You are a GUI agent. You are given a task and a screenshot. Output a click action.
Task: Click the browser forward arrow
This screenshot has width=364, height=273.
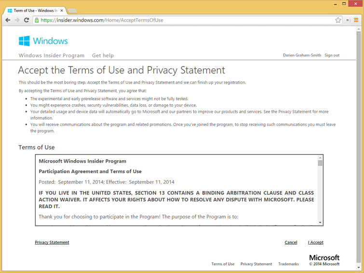coord(17,20)
